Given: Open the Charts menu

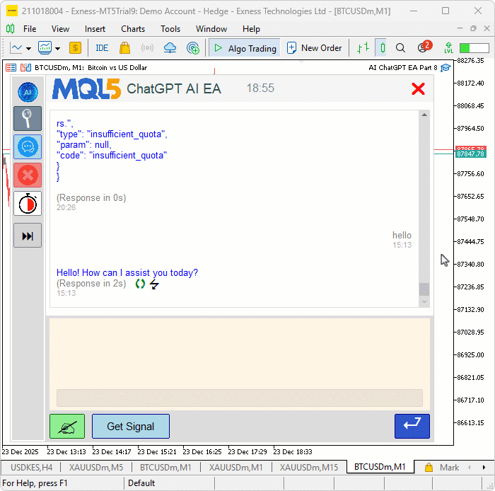Looking at the screenshot, I should coord(133,29).
